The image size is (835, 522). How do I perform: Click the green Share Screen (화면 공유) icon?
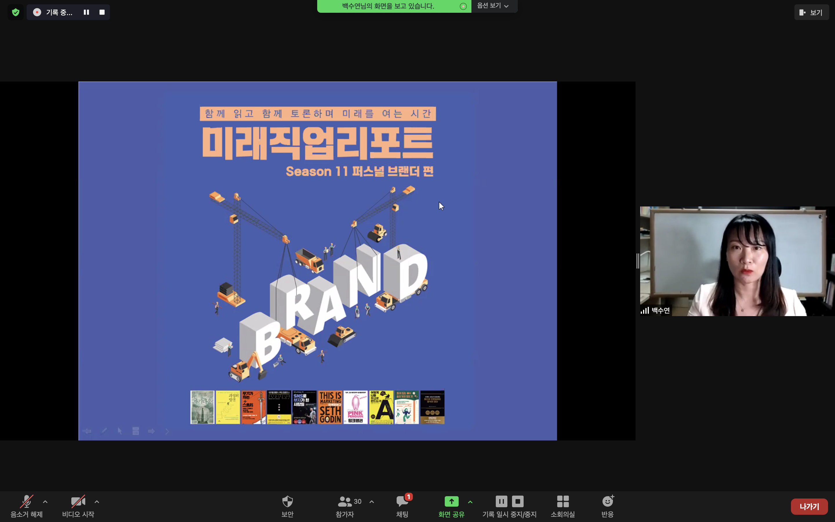pyautogui.click(x=451, y=501)
